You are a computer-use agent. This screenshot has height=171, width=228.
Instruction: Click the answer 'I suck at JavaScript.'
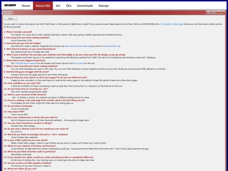coord(20,109)
